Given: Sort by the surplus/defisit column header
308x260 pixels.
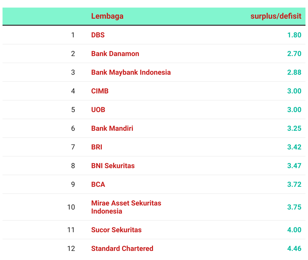Looking at the screenshot, I should pos(276,16).
